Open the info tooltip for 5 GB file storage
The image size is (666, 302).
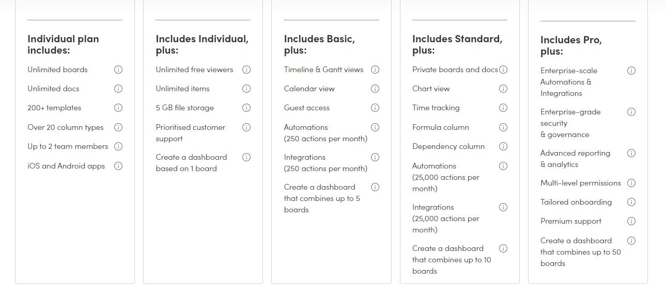[246, 108]
